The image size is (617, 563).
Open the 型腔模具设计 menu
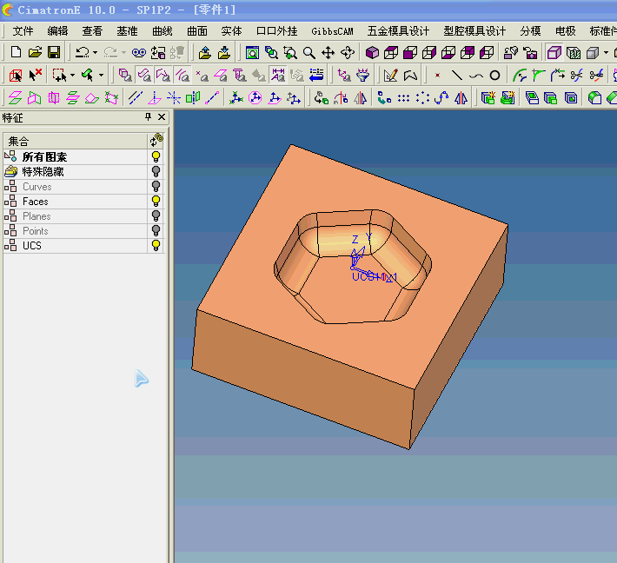click(474, 31)
